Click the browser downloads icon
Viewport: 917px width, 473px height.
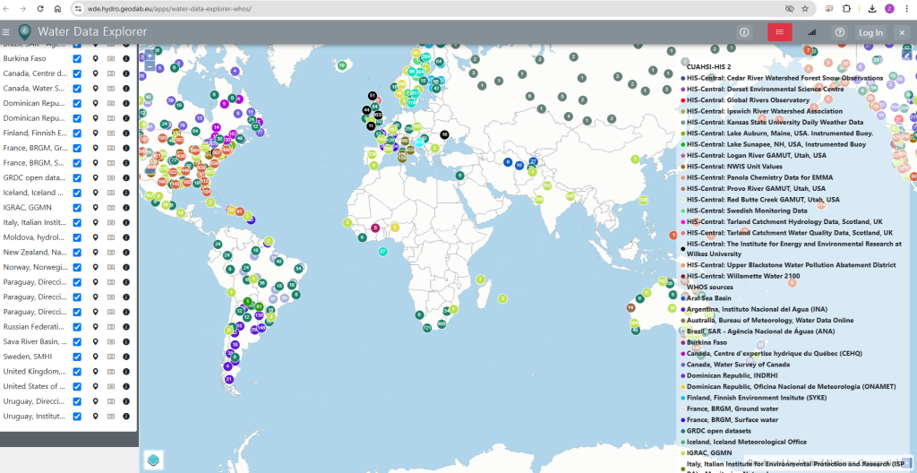[x=872, y=8]
